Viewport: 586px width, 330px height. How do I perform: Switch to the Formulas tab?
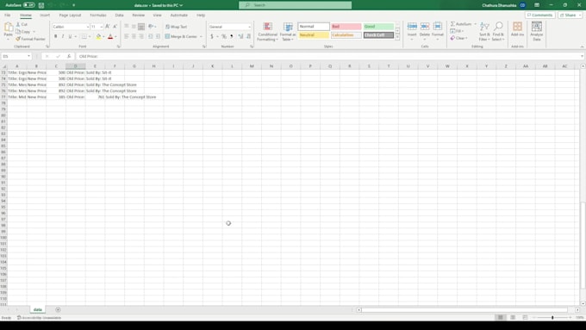pyautogui.click(x=98, y=15)
